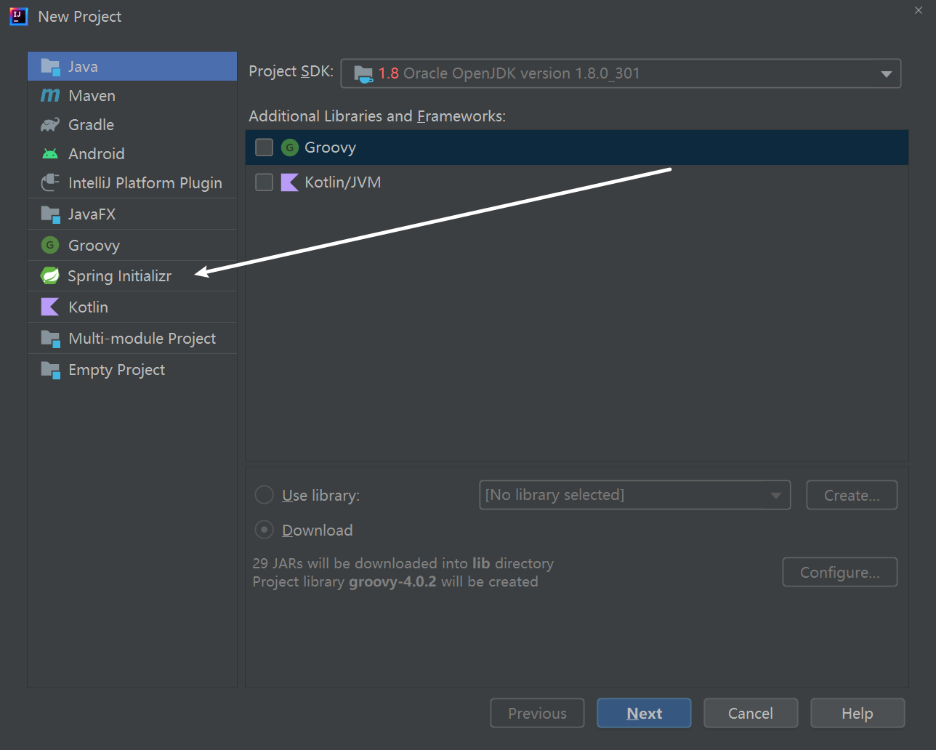This screenshot has height=750, width=936.
Task: Click the Empty Project folder icon
Action: [x=50, y=370]
